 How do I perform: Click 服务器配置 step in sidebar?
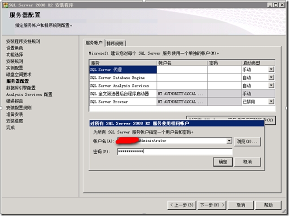click(x=18, y=81)
